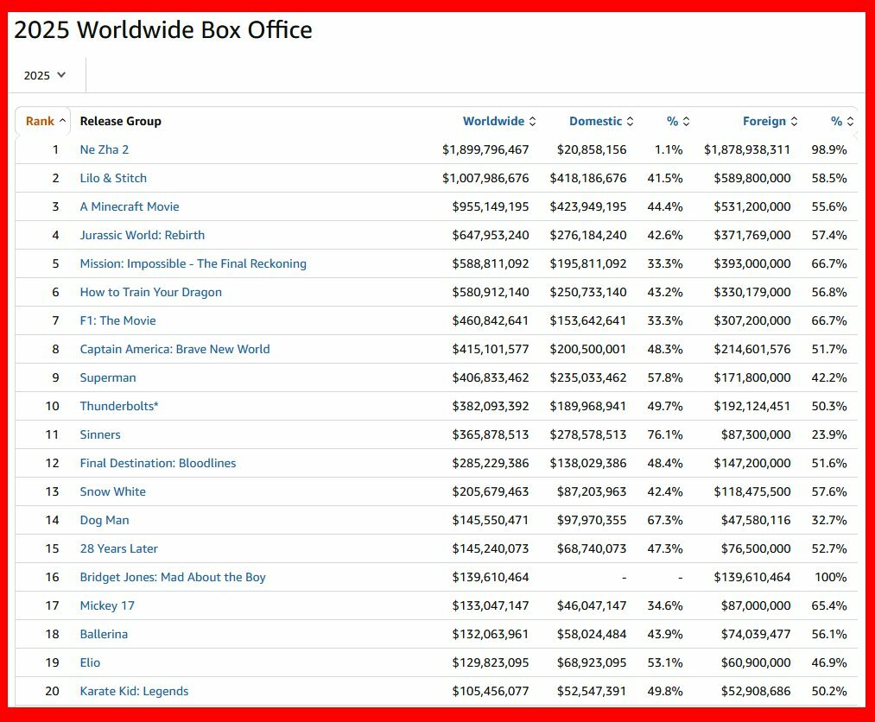
Task: Open the Superman link
Action: [108, 377]
